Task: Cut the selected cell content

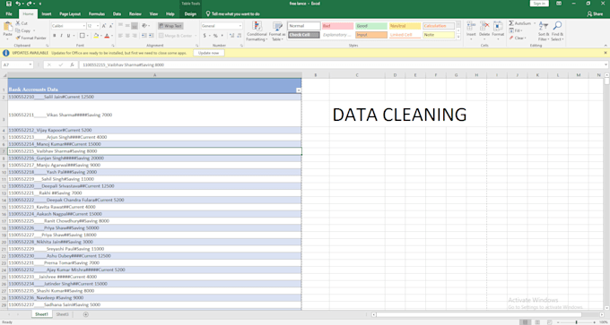Action: [22, 23]
